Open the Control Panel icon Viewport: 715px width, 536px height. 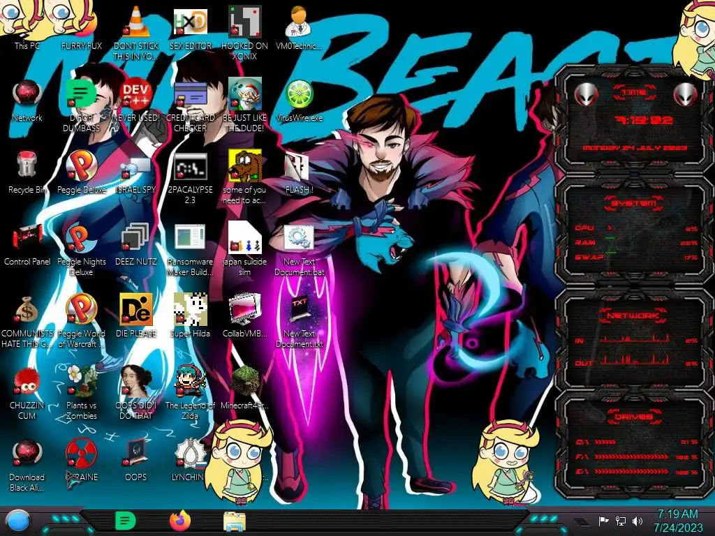point(27,244)
